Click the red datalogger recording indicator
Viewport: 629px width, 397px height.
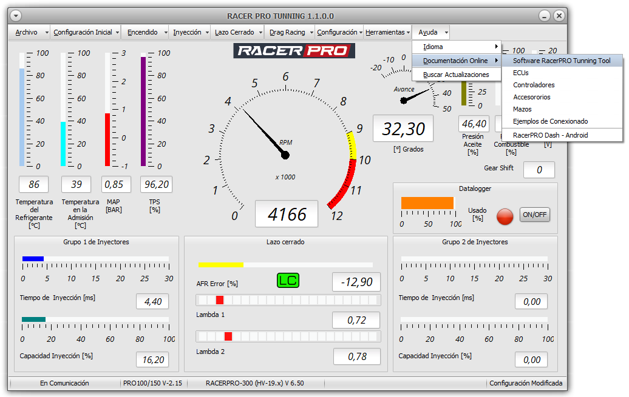click(x=505, y=216)
